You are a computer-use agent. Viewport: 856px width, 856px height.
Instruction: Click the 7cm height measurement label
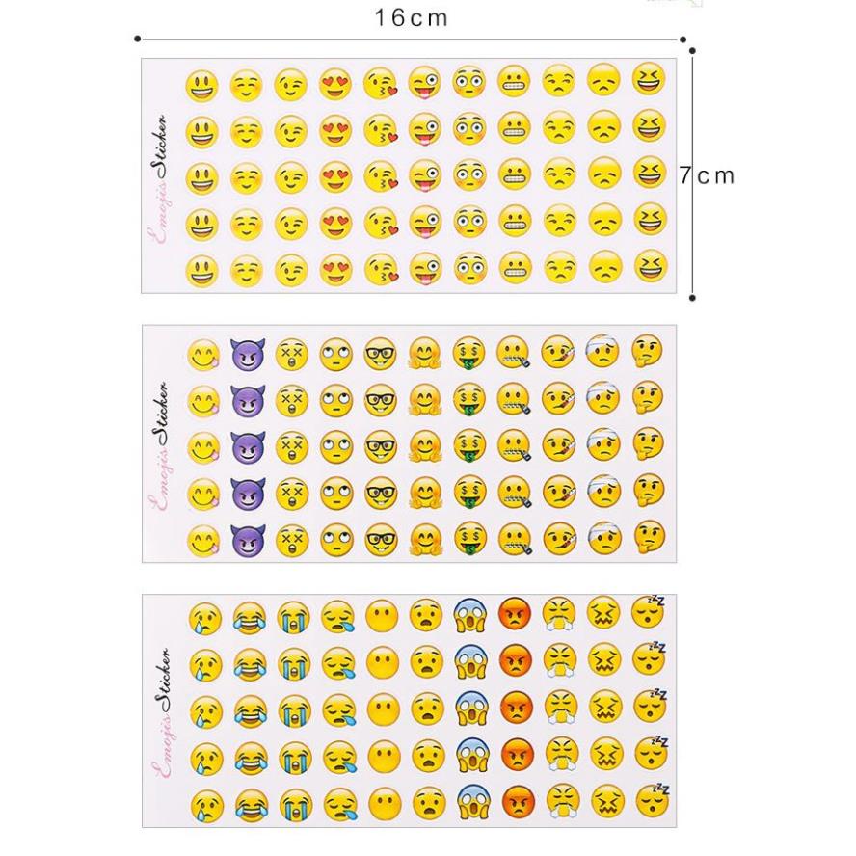708,175
